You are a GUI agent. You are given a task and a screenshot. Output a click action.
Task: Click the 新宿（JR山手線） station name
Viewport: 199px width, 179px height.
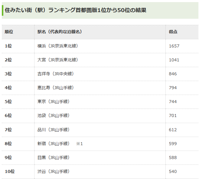(x=54, y=144)
